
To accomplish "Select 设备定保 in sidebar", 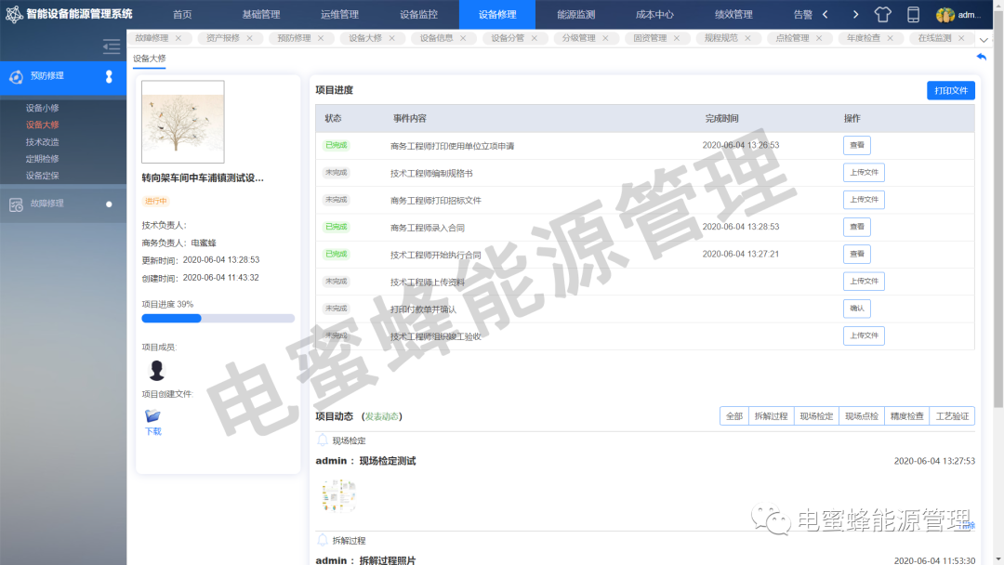I will pyautogui.click(x=42, y=176).
